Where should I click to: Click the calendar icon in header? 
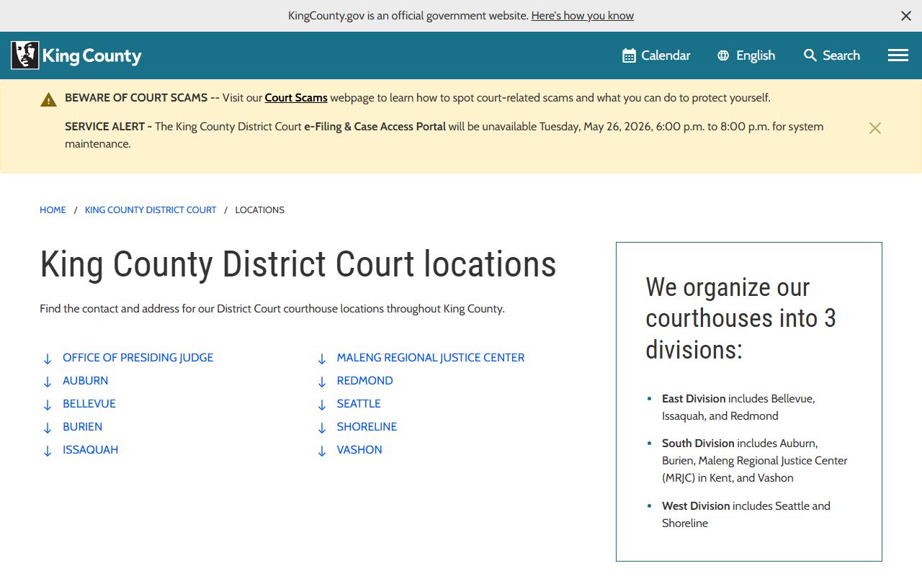tap(629, 55)
